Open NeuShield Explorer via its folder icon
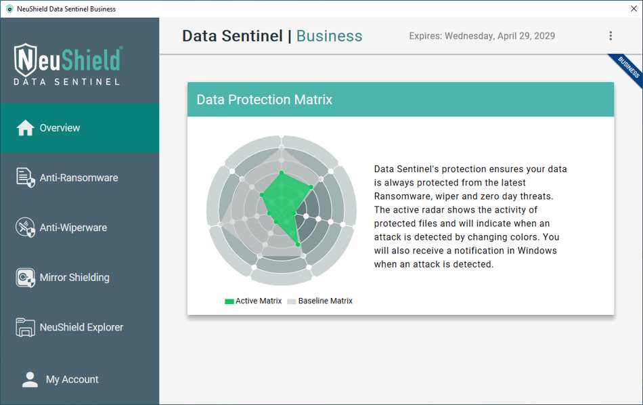The width and height of the screenshot is (643, 405). (24, 327)
